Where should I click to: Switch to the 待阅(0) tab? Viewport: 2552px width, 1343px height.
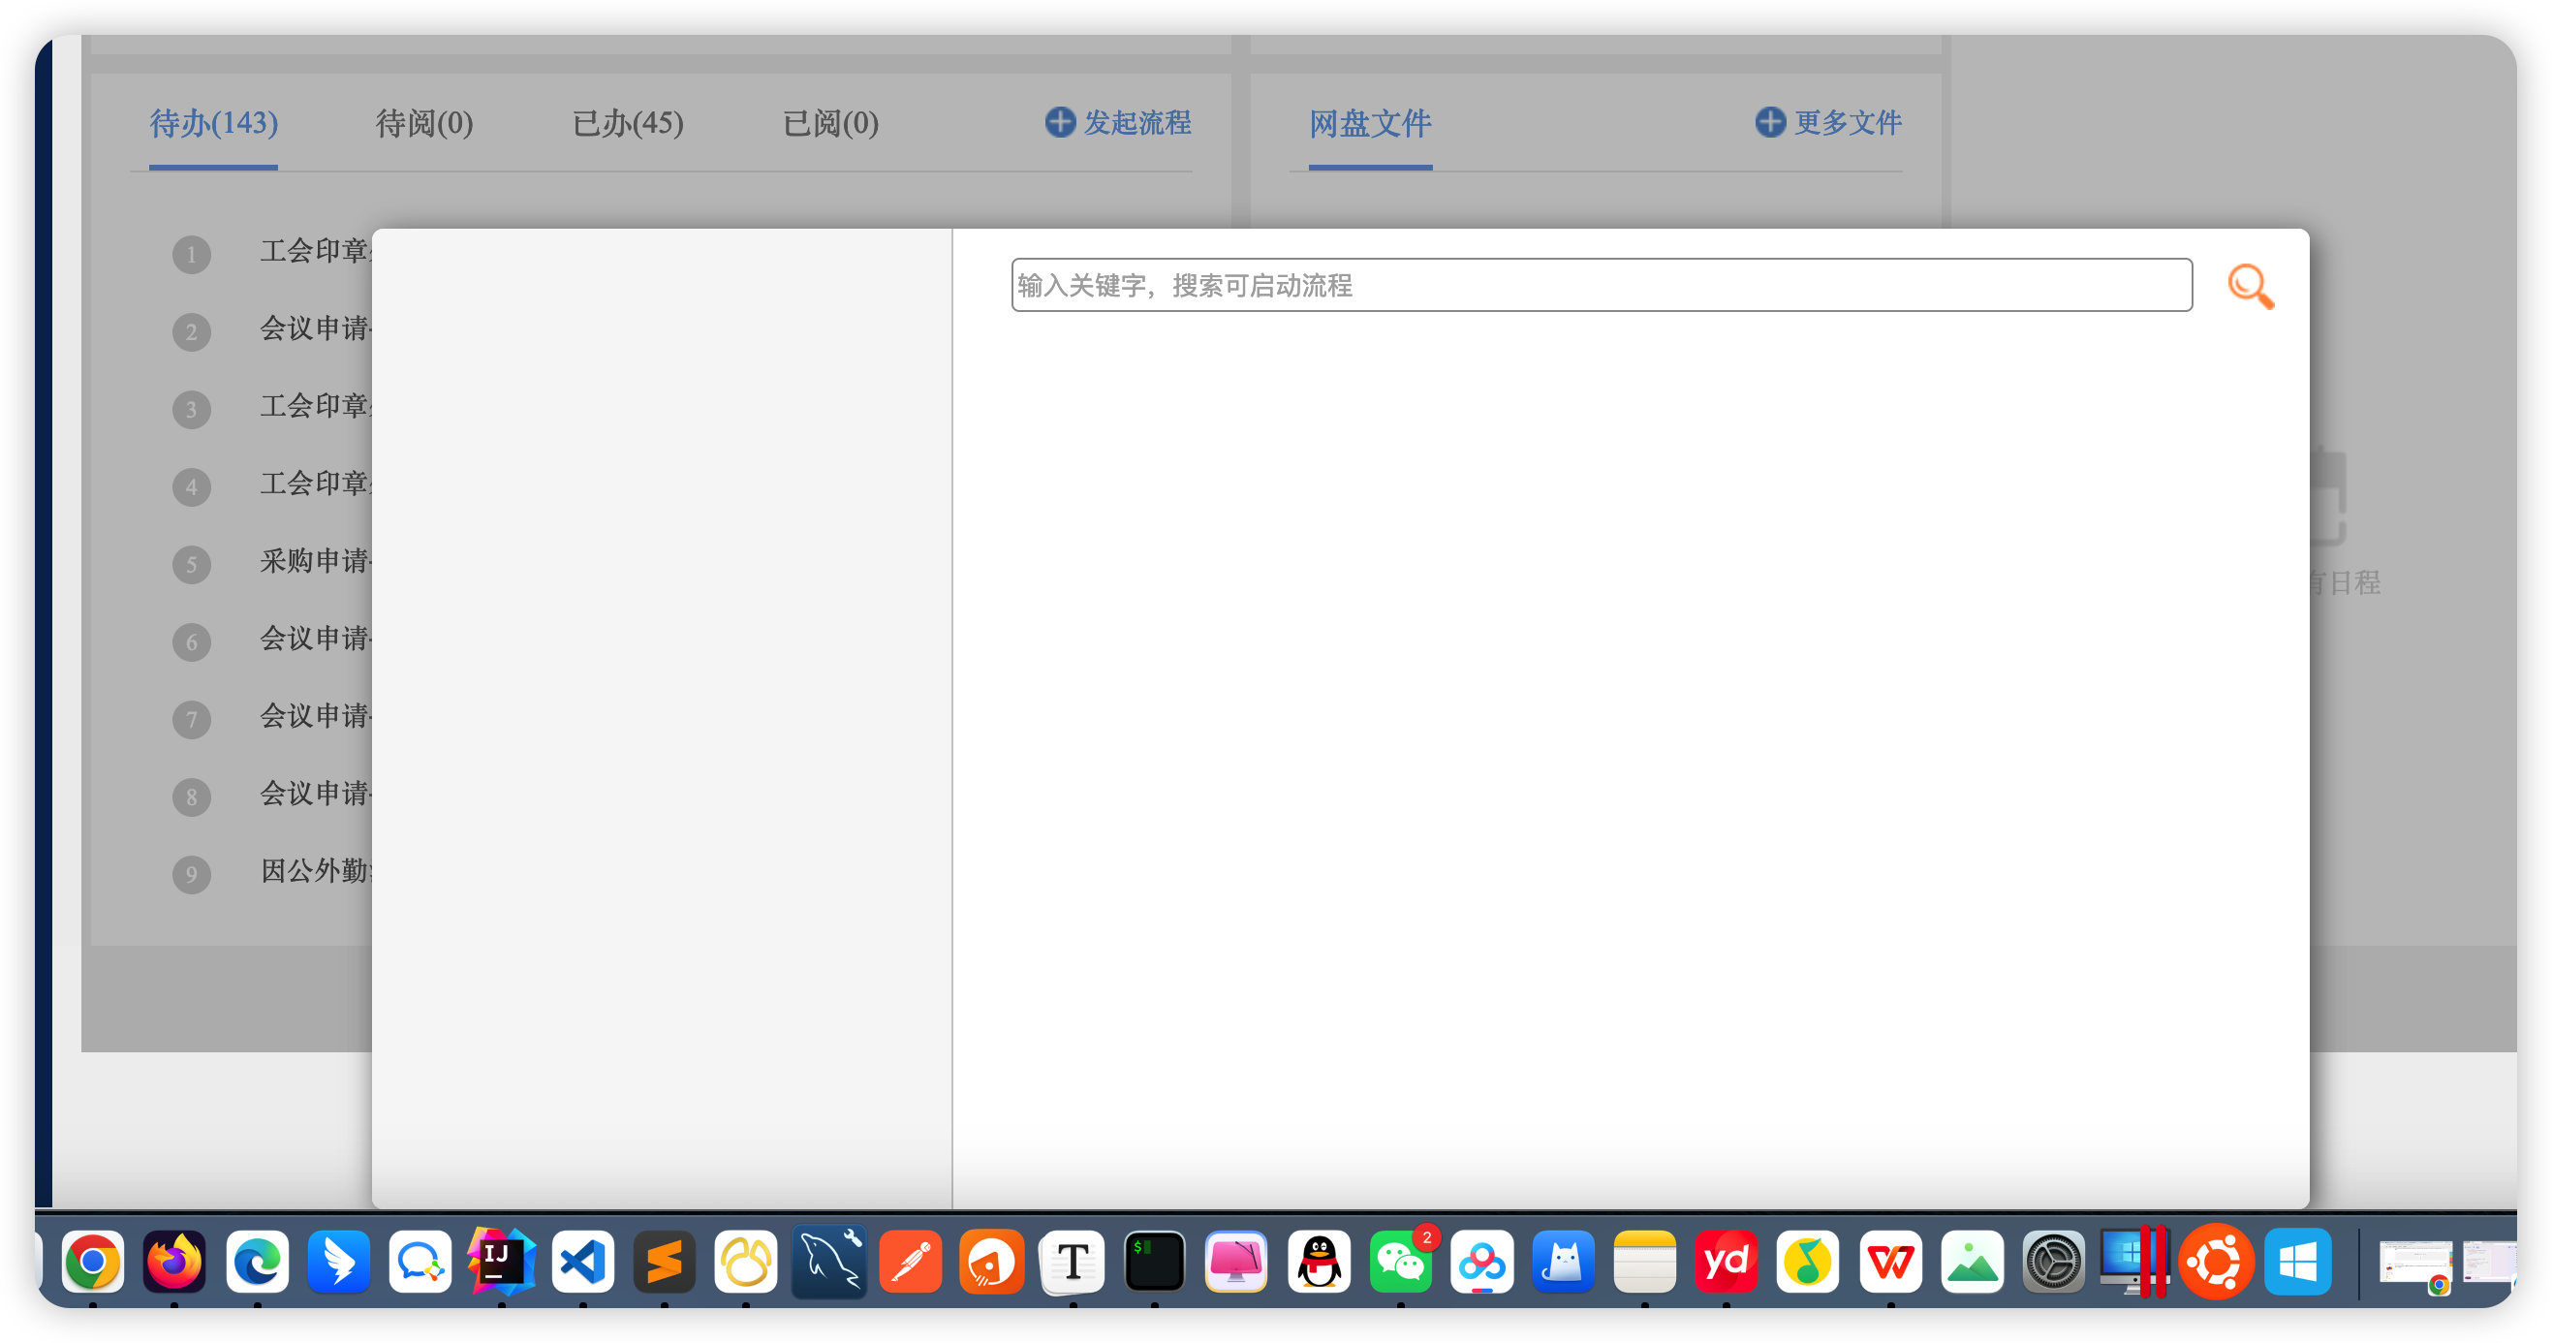pos(424,124)
